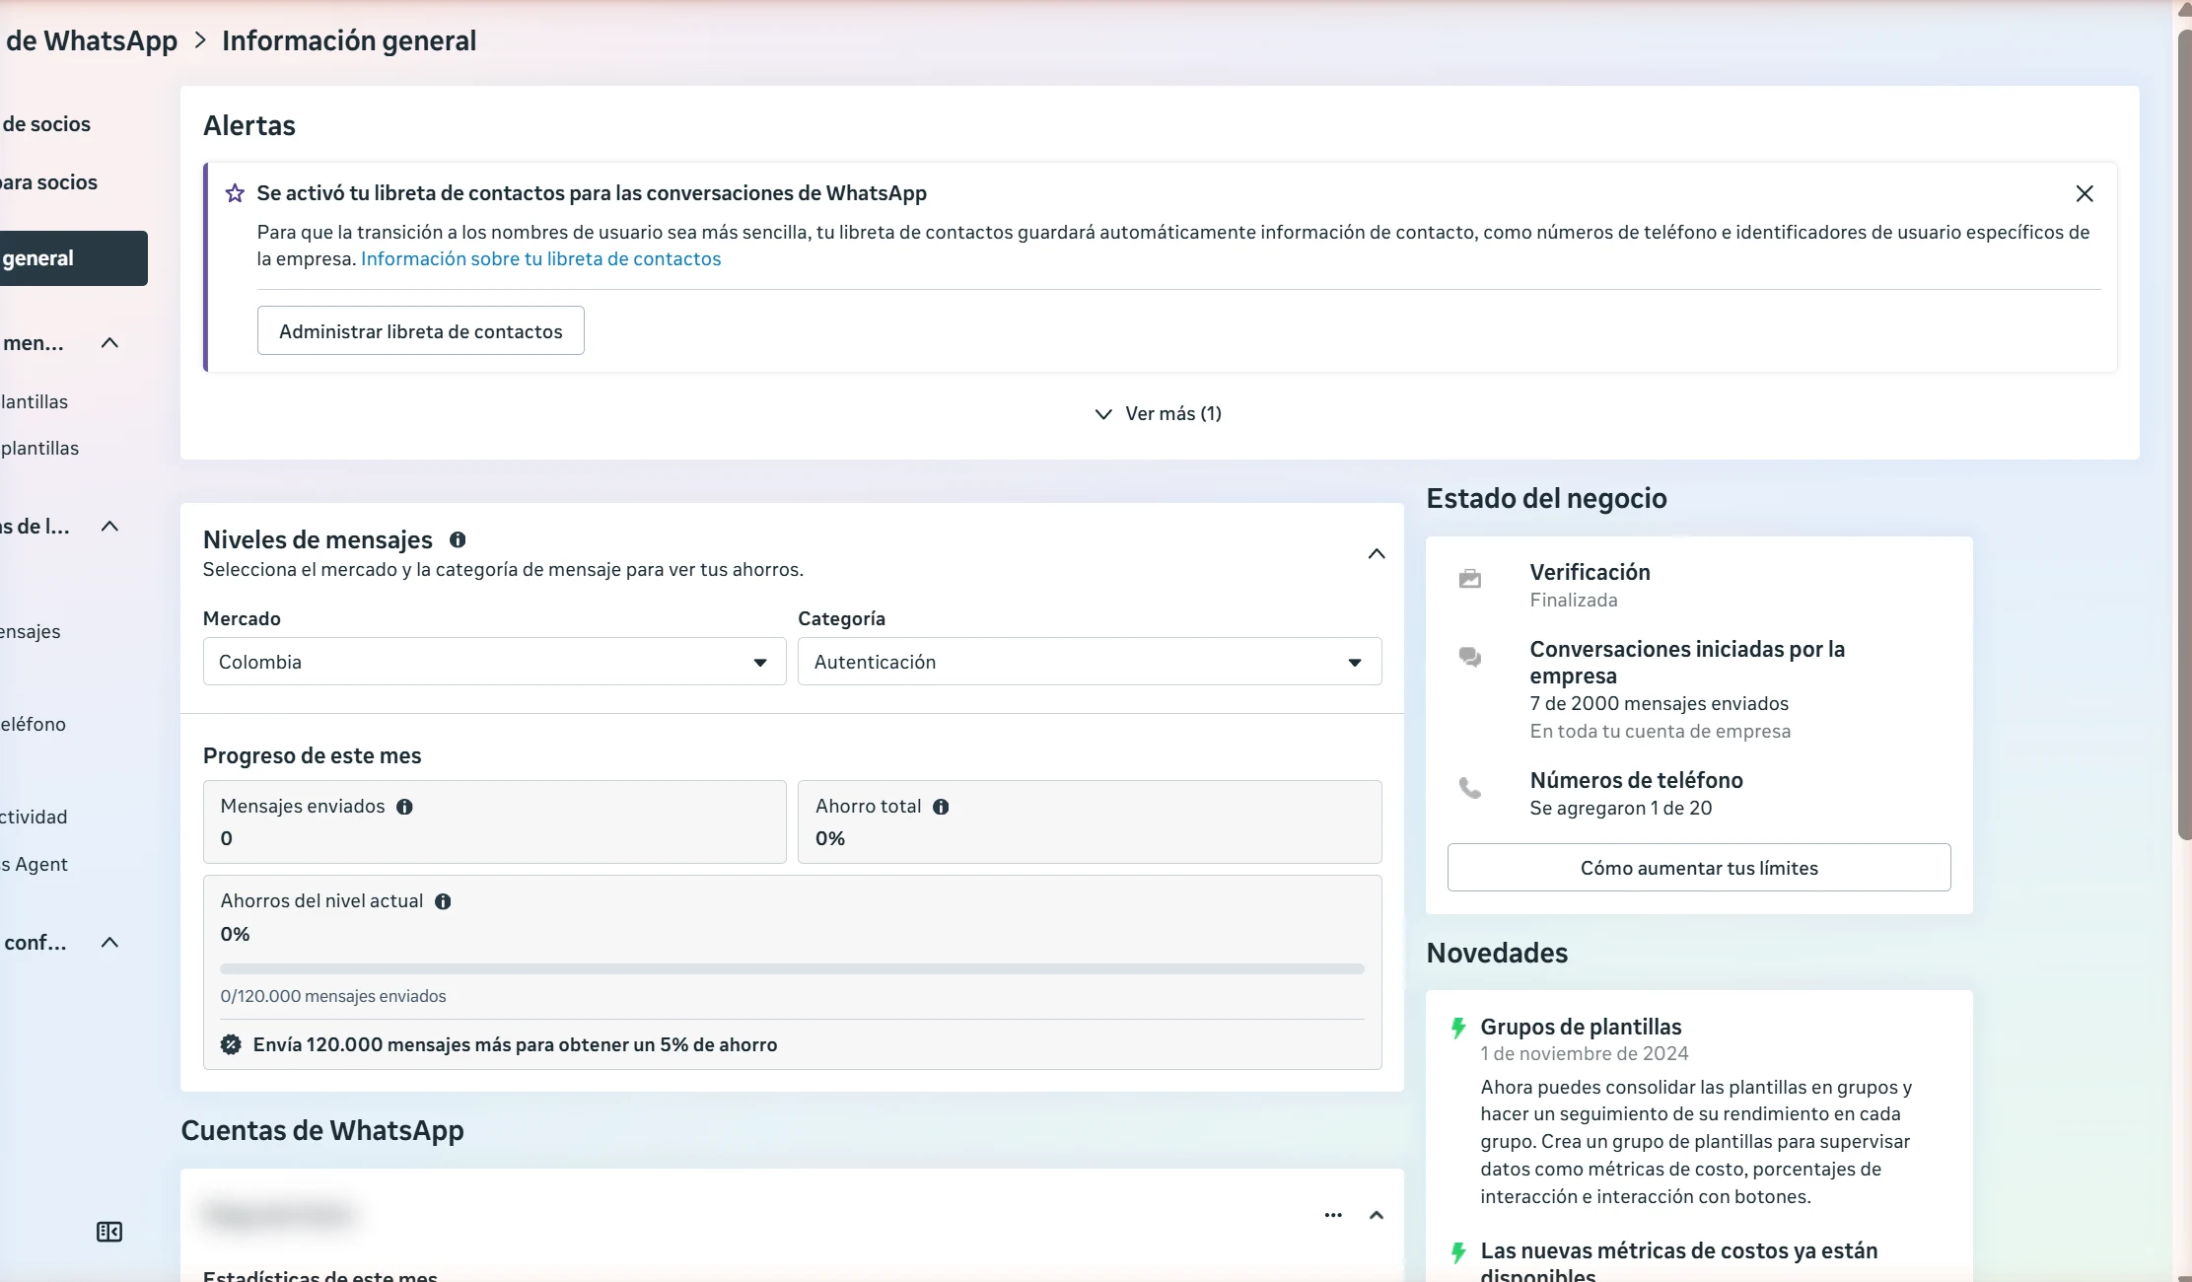Click the Cuentas de WhatsApp heading

(x=322, y=1131)
